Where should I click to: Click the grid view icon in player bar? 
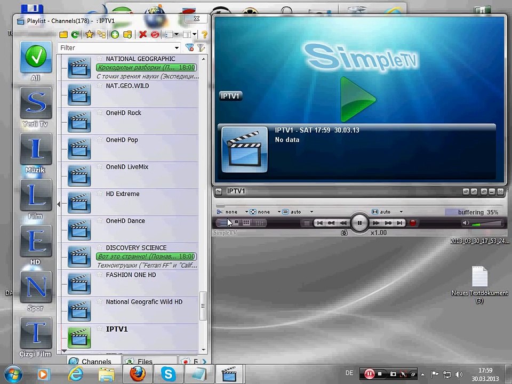(x=246, y=223)
